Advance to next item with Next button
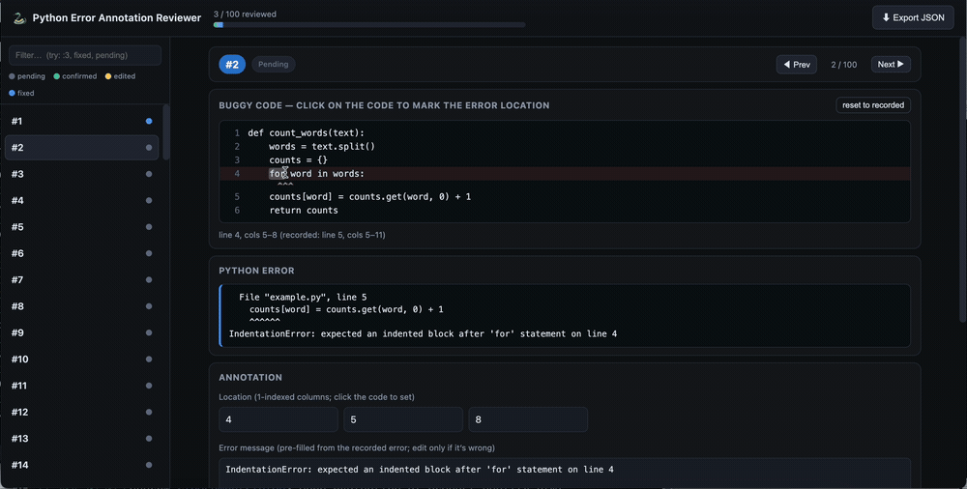967x489 pixels. pyautogui.click(x=891, y=64)
